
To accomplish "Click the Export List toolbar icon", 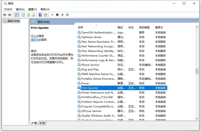I will (33, 15).
